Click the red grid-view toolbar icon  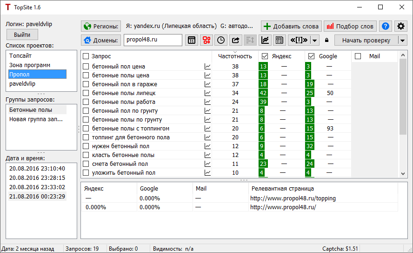pyautogui.click(x=206, y=40)
